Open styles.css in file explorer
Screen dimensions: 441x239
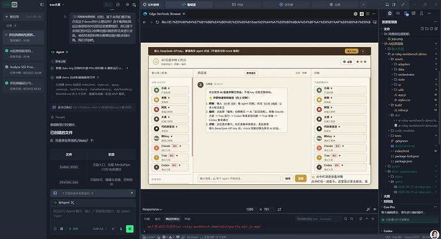click(x=404, y=100)
